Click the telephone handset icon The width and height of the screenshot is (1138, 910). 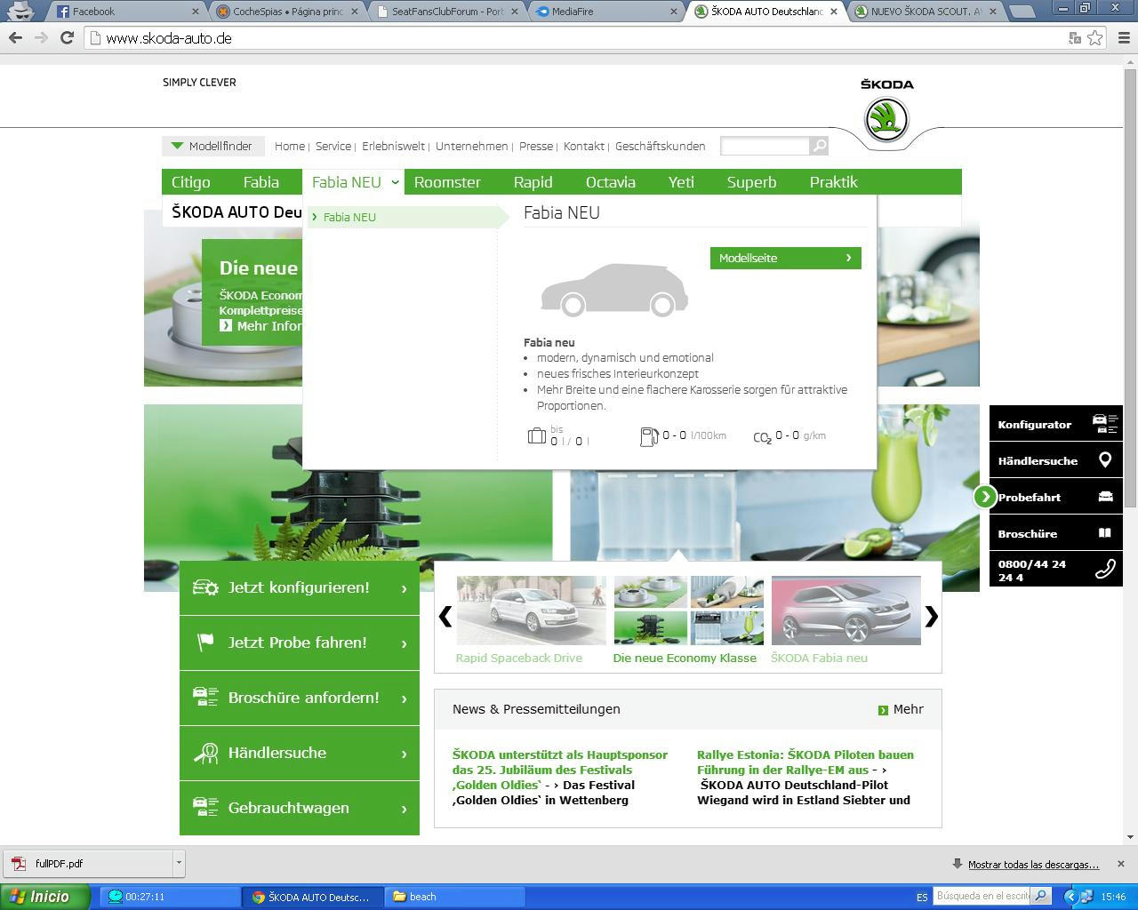click(1105, 570)
